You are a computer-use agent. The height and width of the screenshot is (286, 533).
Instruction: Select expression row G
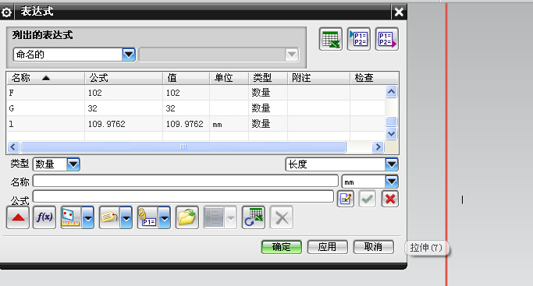(x=196, y=108)
